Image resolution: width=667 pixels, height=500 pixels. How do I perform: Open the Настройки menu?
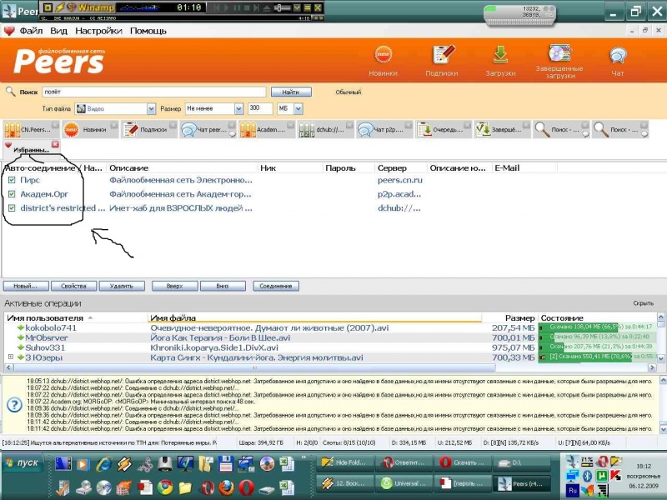(x=98, y=31)
